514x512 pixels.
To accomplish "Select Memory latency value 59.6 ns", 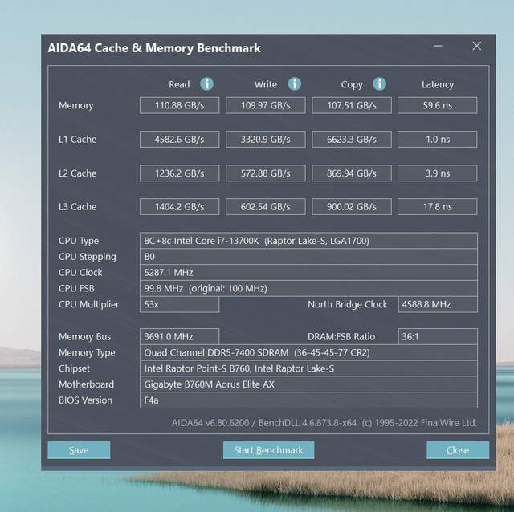I will tap(437, 105).
